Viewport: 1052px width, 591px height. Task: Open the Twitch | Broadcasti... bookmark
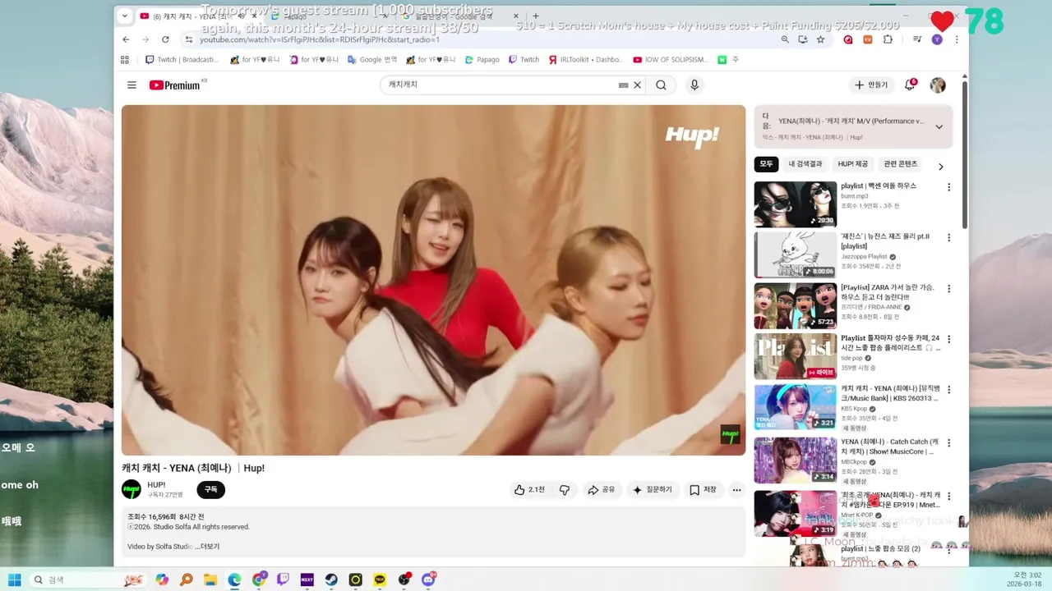(182, 60)
